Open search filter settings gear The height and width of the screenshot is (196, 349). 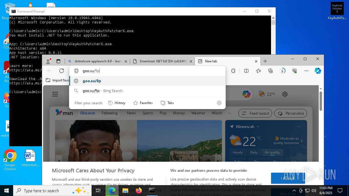pos(219,103)
